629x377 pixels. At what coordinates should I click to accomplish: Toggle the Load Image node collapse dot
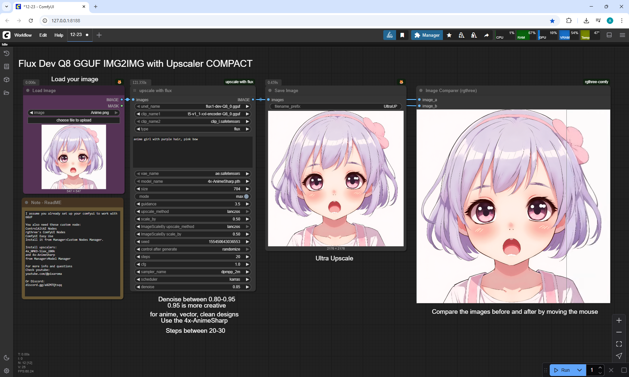point(28,90)
